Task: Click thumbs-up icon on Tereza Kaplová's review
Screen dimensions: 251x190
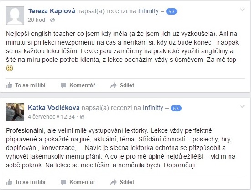Action: [x=9, y=85]
